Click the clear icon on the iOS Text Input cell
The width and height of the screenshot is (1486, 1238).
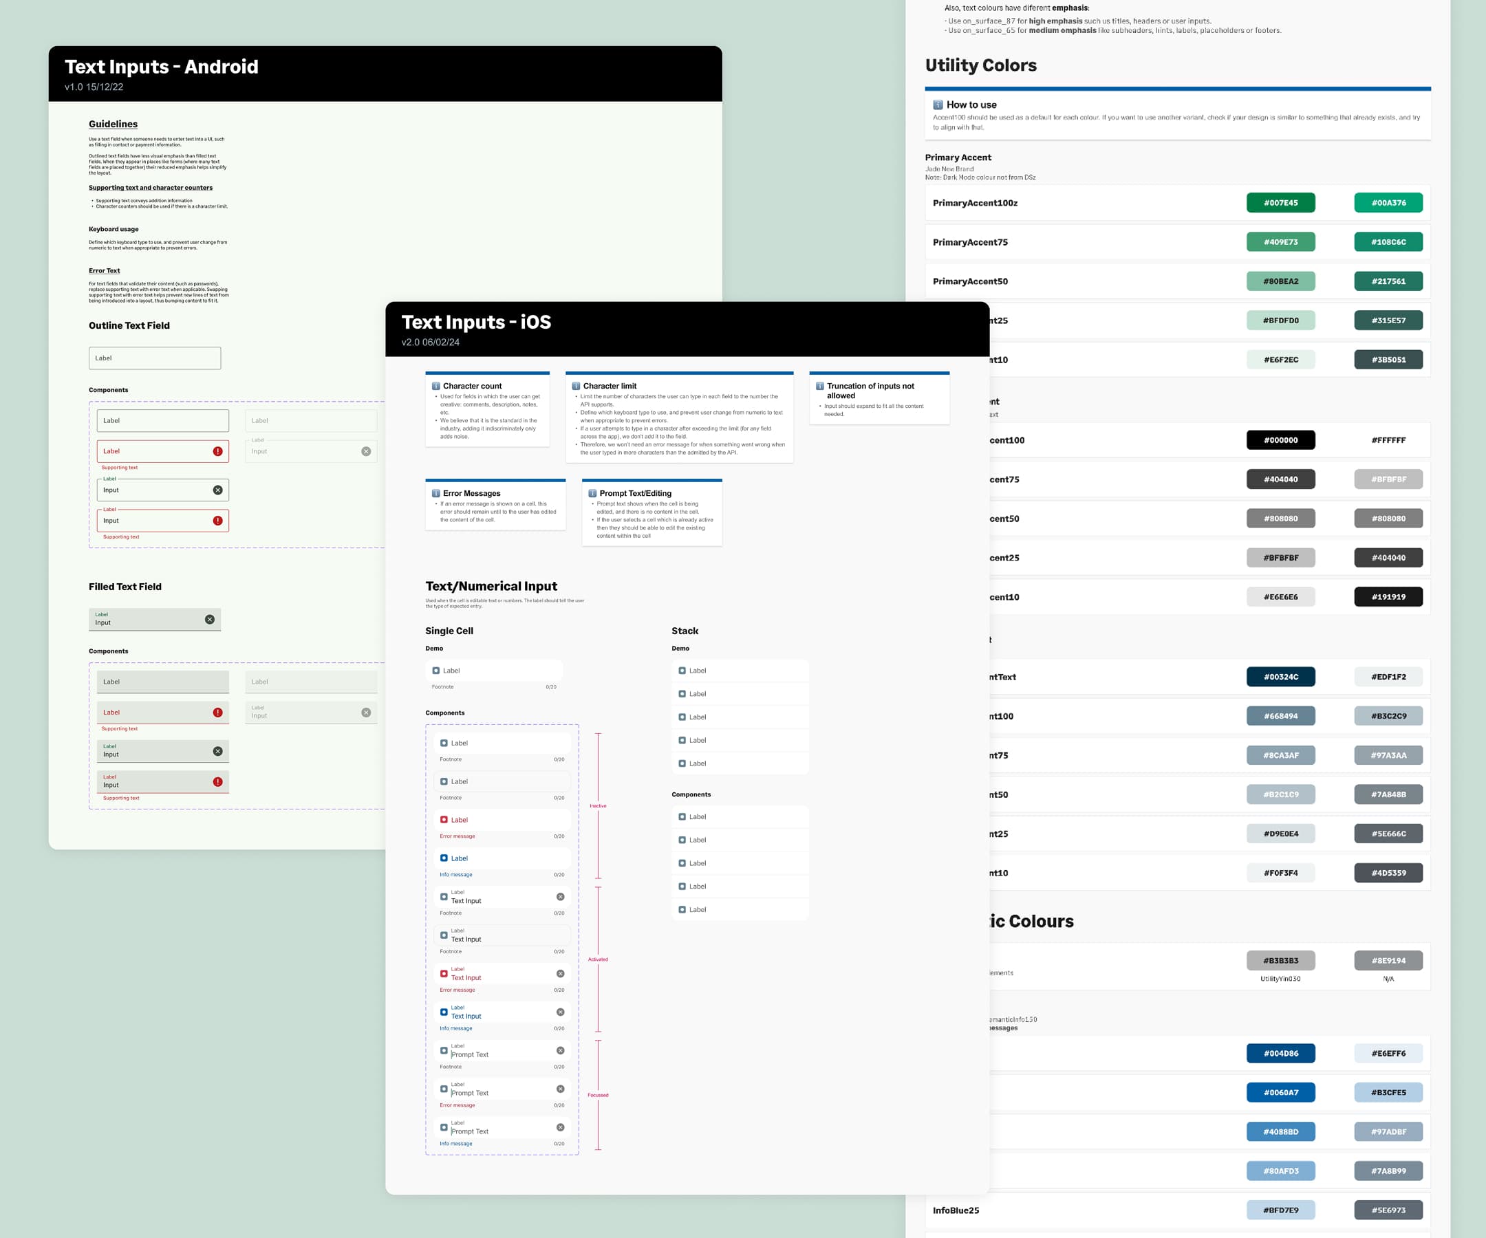(x=561, y=896)
